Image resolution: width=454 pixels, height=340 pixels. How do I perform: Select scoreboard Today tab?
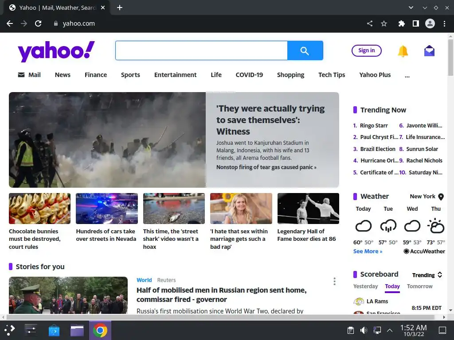[392, 286]
